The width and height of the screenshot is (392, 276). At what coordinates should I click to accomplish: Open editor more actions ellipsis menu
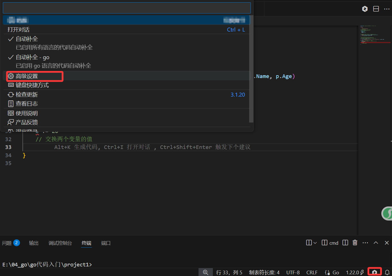click(387, 9)
